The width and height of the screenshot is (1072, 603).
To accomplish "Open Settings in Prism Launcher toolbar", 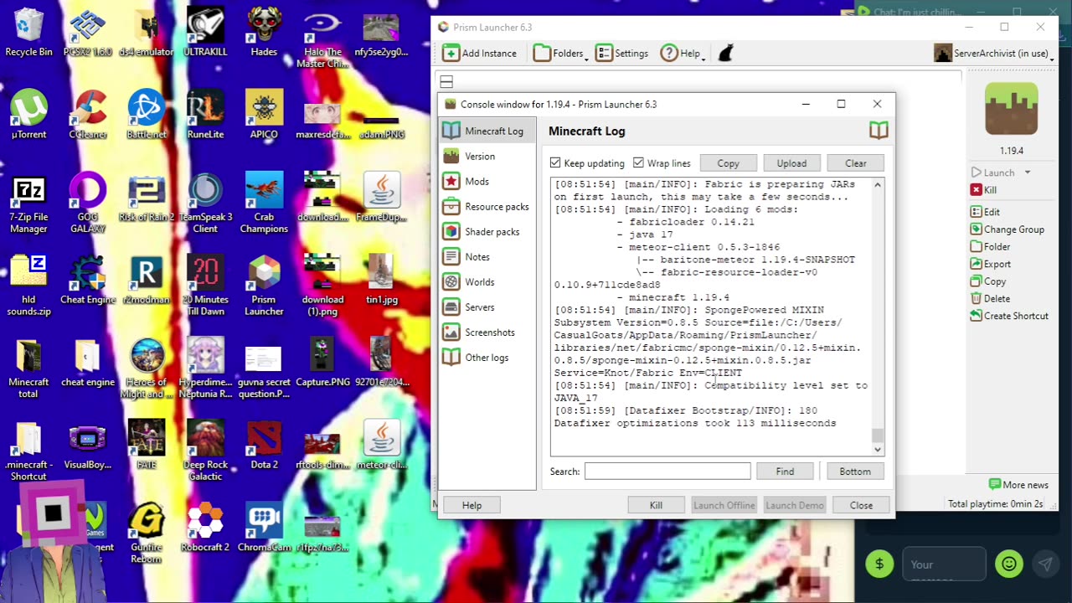I will tap(621, 53).
